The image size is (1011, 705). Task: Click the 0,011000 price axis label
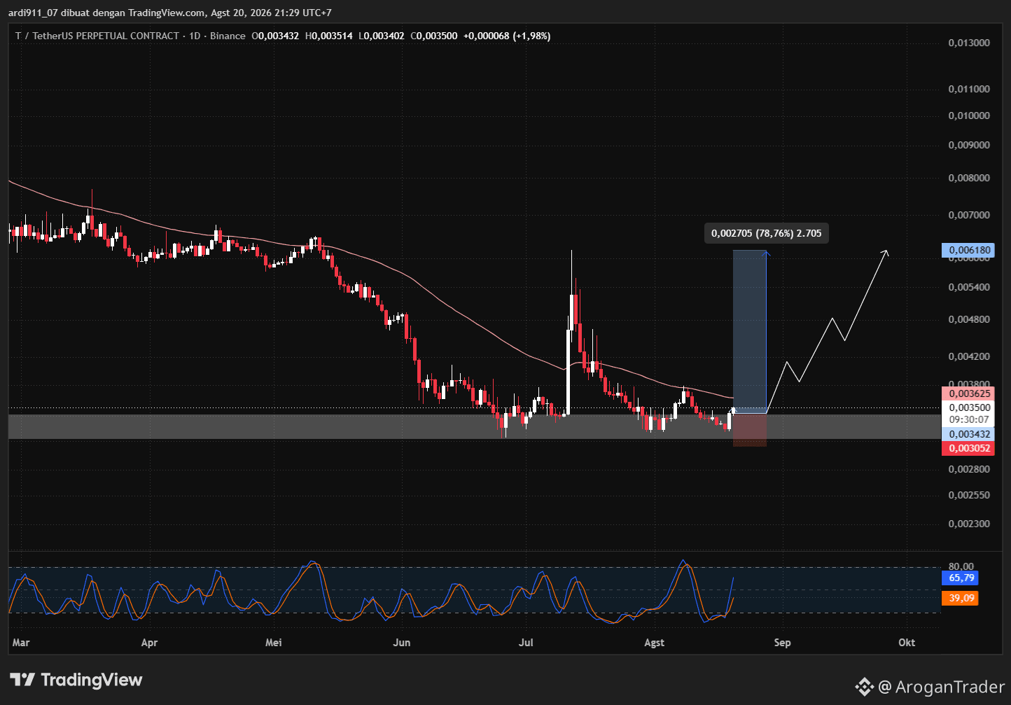point(969,89)
